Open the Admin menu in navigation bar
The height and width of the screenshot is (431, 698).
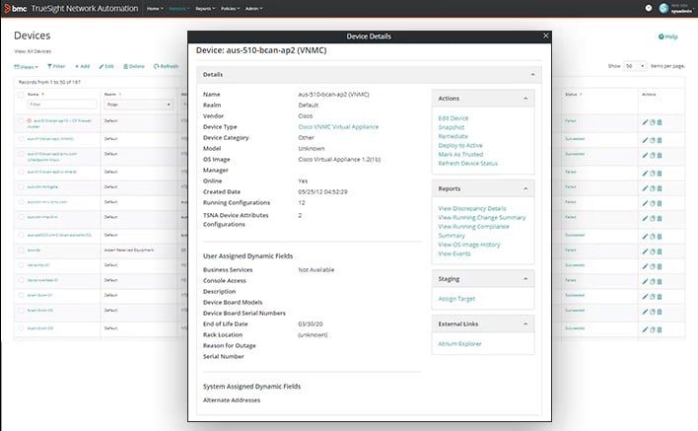tap(253, 9)
